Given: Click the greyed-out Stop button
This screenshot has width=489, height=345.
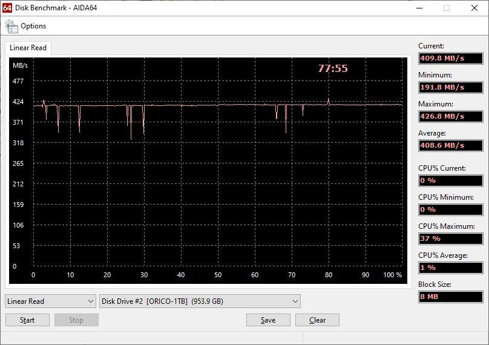Looking at the screenshot, I should click(x=76, y=320).
